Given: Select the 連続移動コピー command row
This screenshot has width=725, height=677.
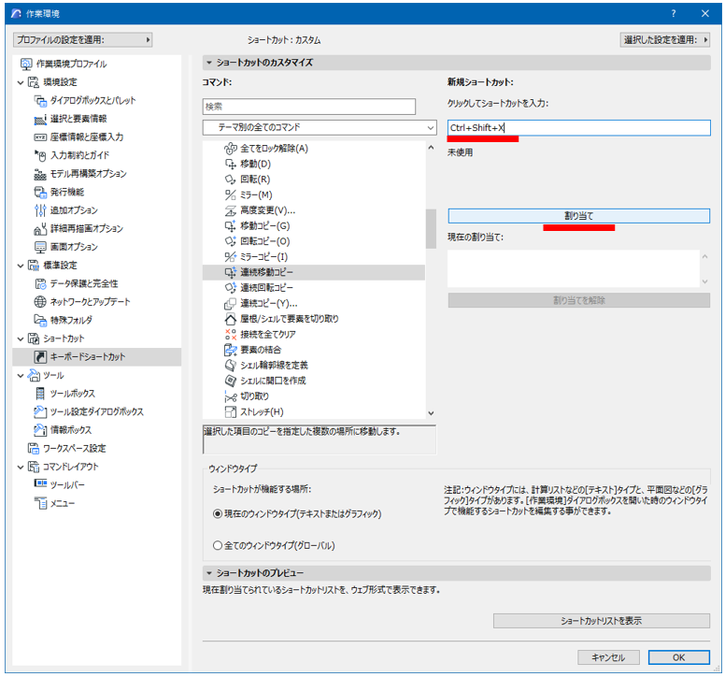Looking at the screenshot, I should 314,272.
